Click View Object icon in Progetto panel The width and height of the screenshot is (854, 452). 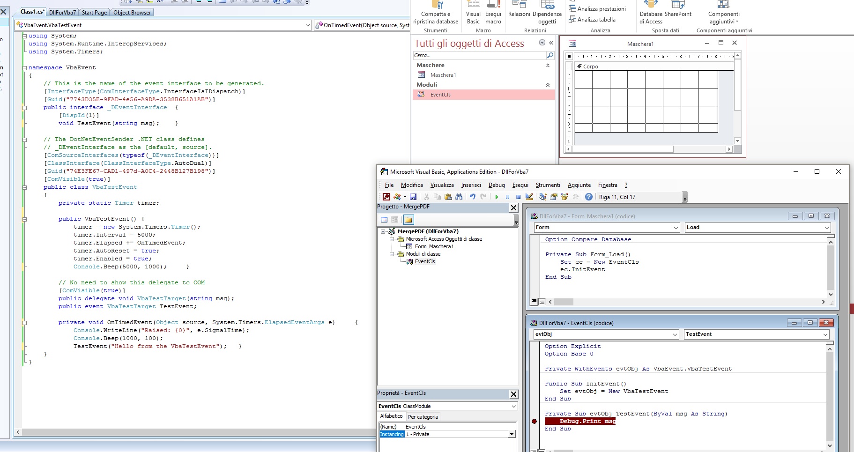[395, 220]
